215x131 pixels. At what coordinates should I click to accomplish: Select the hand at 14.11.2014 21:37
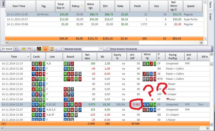tap(105, 110)
